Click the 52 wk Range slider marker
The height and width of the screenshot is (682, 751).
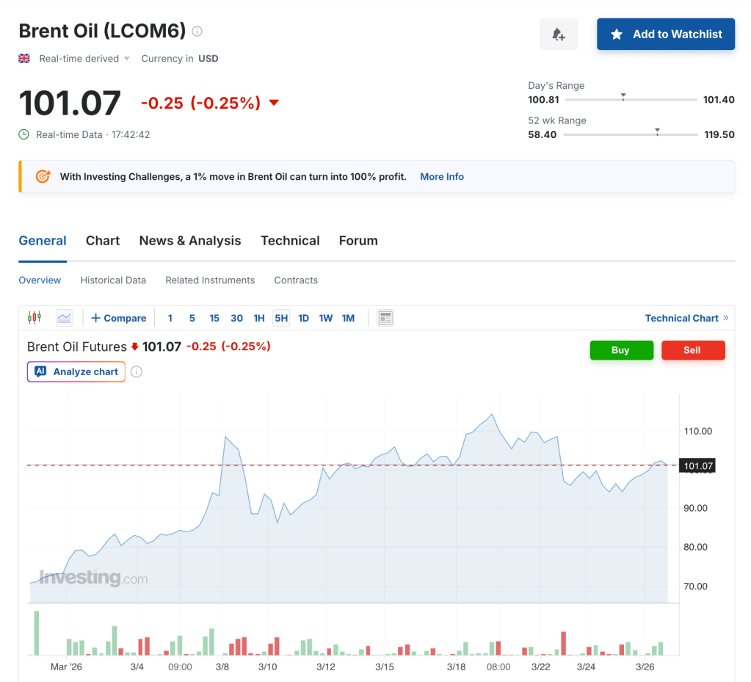click(x=657, y=132)
